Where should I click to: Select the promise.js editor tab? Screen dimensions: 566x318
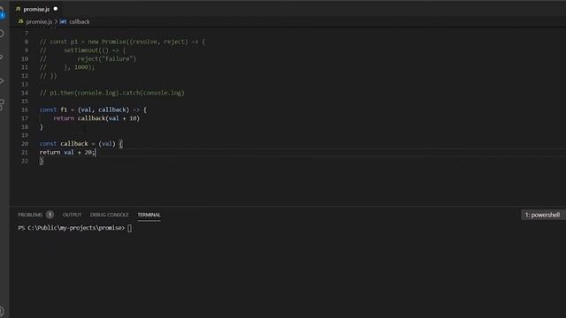pyautogui.click(x=36, y=9)
